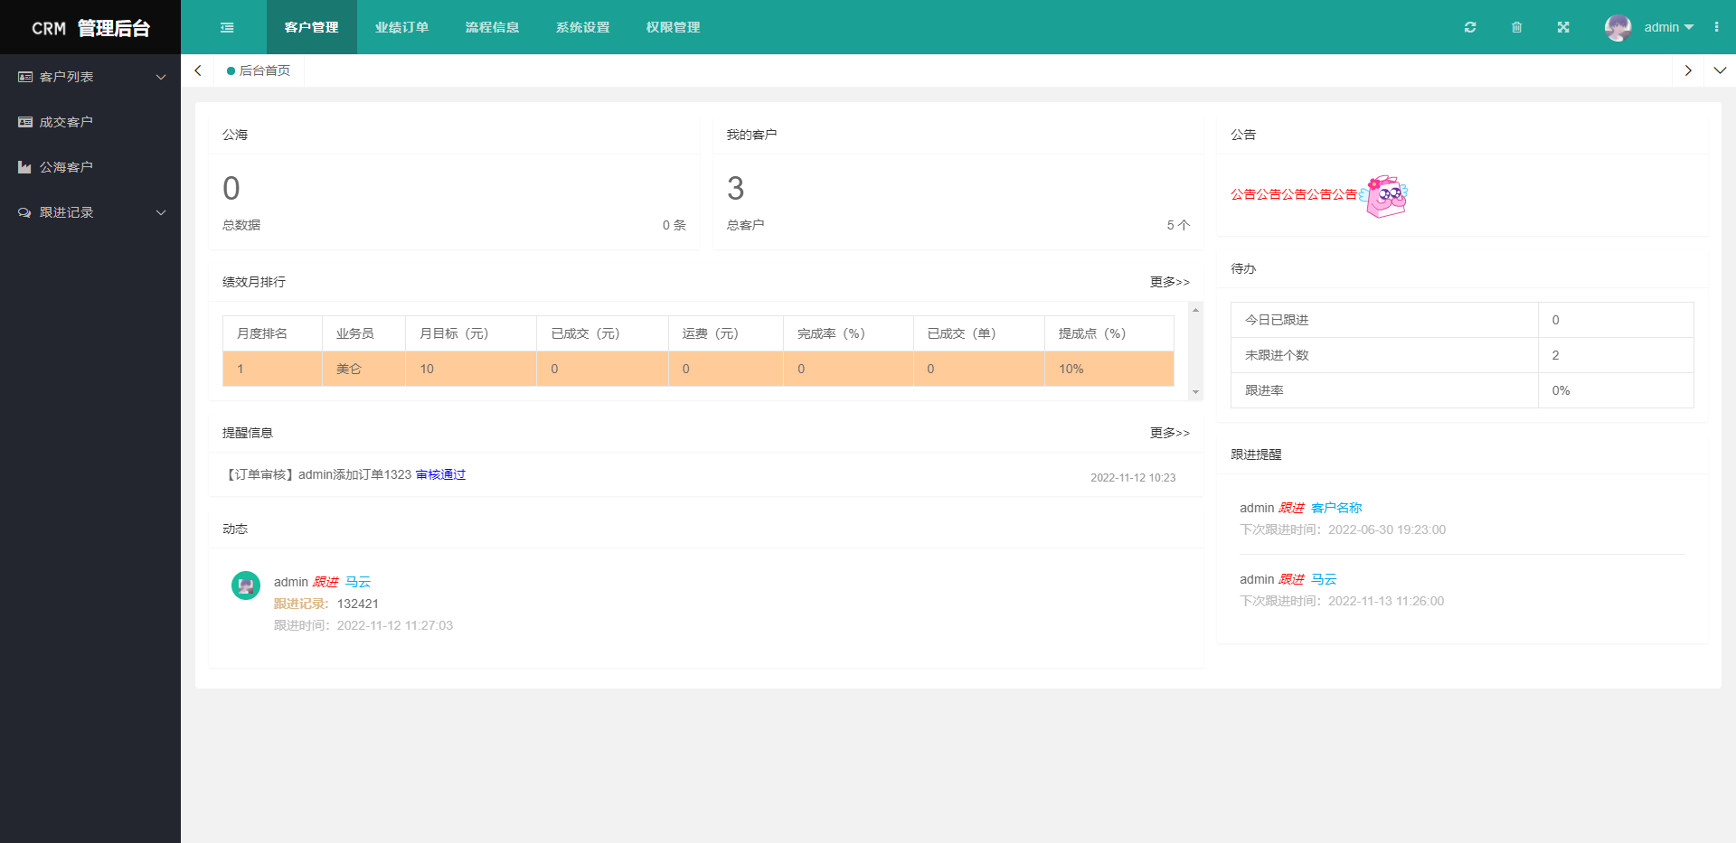
Task: Open the tab operations dropdown chevron
Action: (x=1720, y=70)
